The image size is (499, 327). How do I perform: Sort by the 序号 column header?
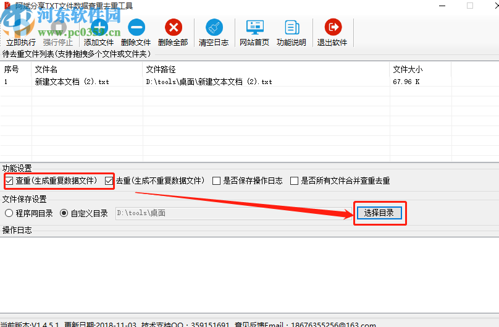(16, 69)
